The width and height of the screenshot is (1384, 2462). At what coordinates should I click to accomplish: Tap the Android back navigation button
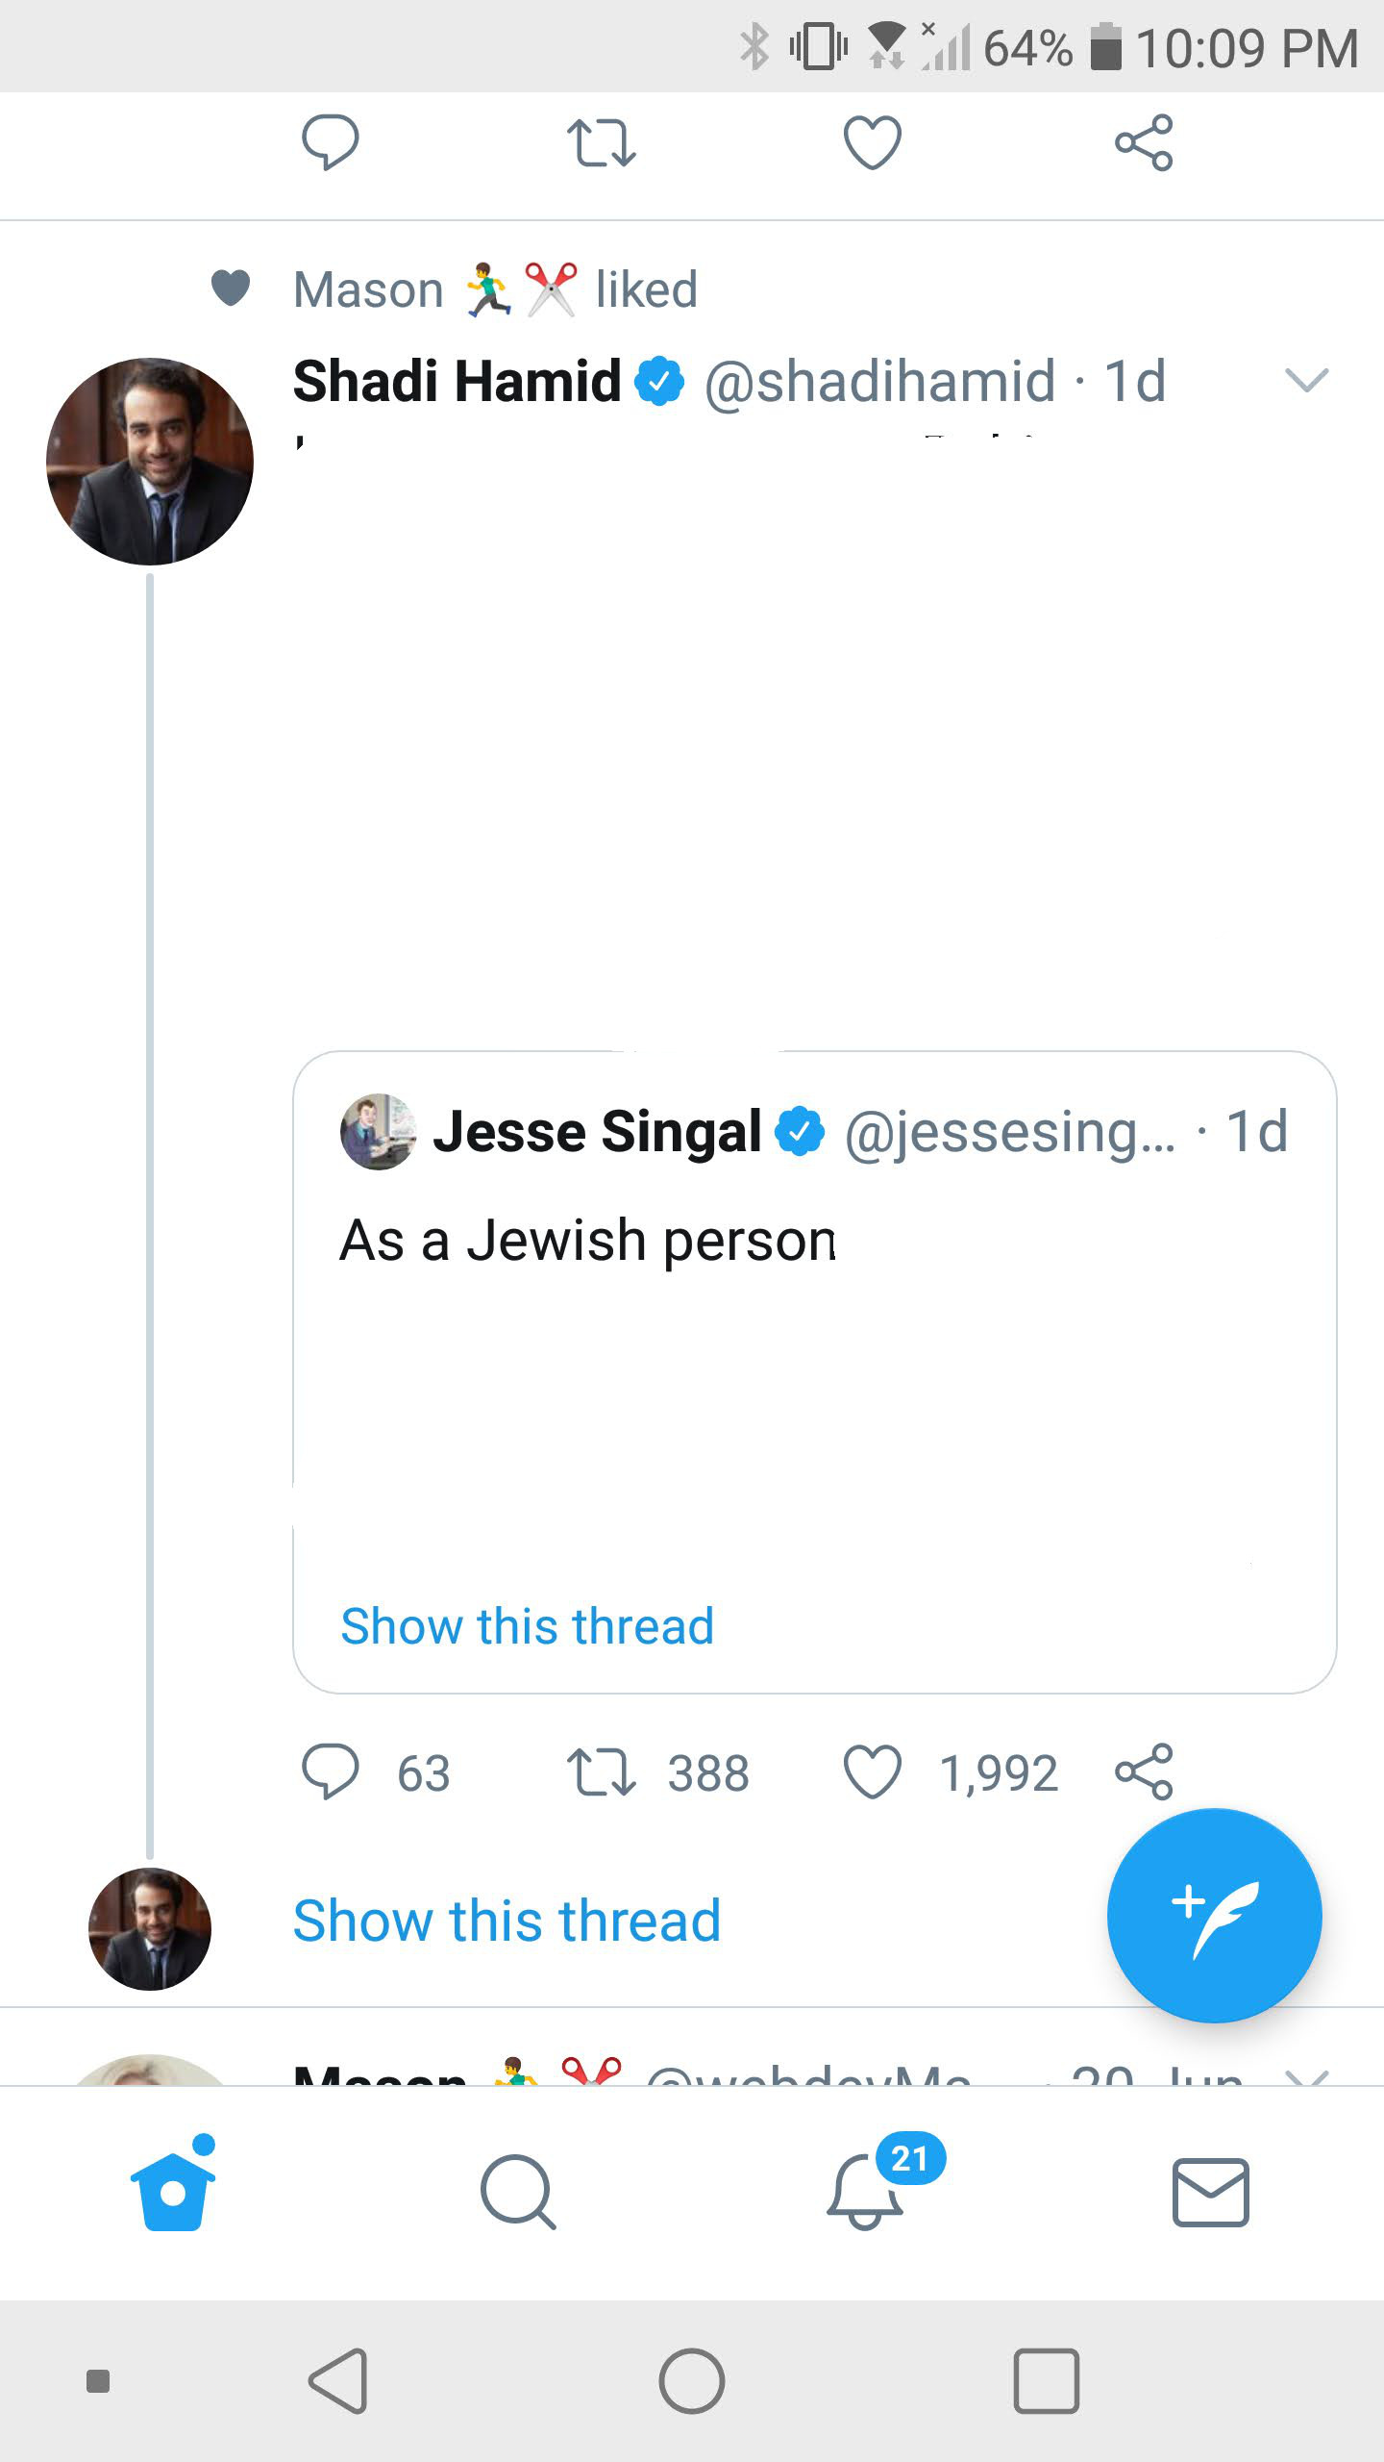tap(338, 2381)
